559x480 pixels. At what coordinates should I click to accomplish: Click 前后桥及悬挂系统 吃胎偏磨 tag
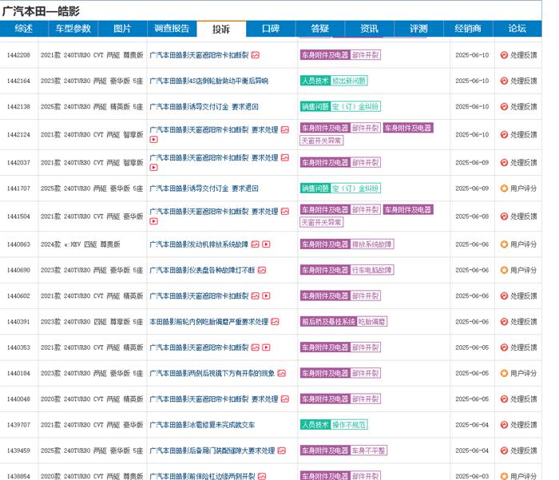click(x=343, y=322)
